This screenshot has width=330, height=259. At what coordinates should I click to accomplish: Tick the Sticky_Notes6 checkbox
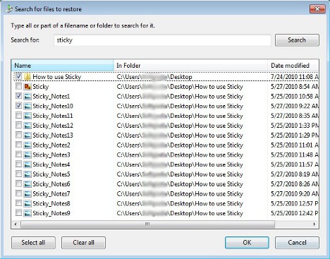18,183
